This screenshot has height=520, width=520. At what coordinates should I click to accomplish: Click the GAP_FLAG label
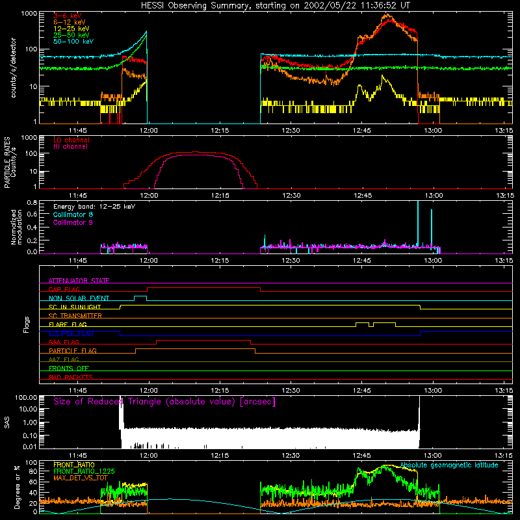64,289
